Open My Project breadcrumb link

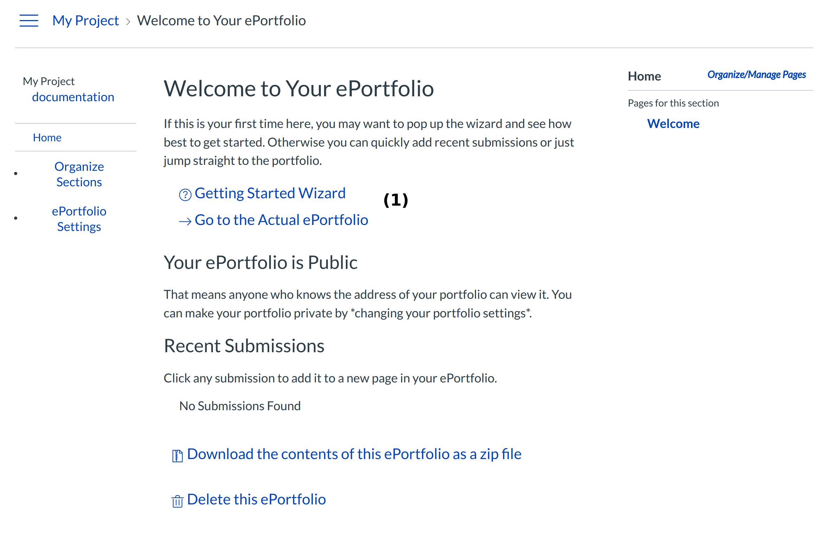(86, 21)
